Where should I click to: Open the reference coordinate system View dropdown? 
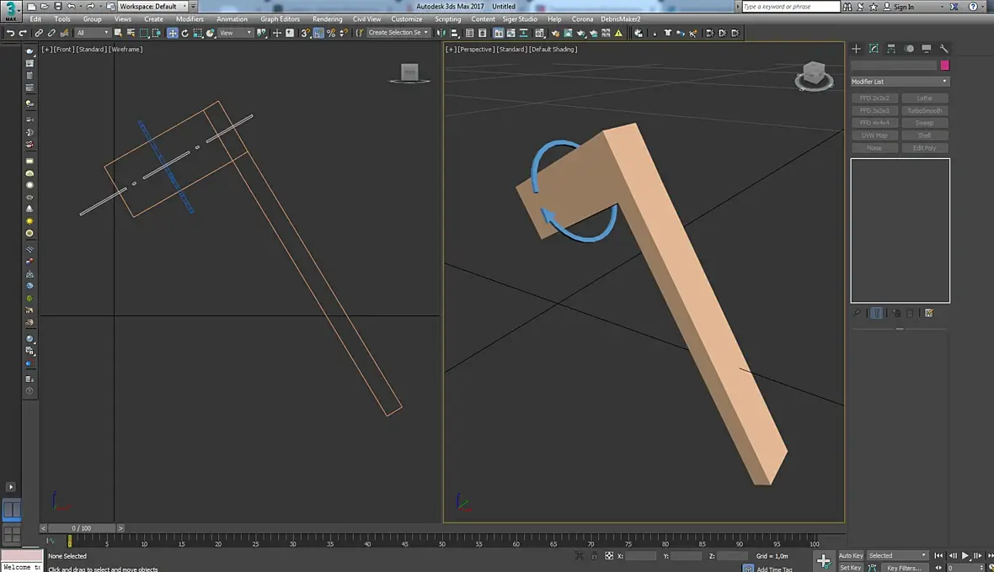coord(235,33)
